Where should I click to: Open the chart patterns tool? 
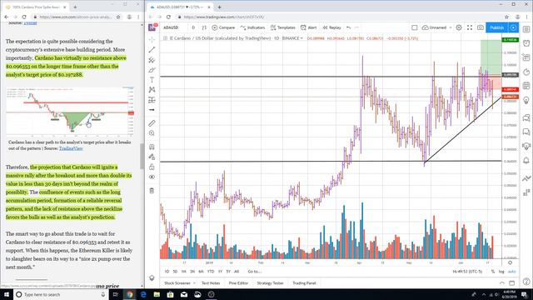click(x=152, y=90)
